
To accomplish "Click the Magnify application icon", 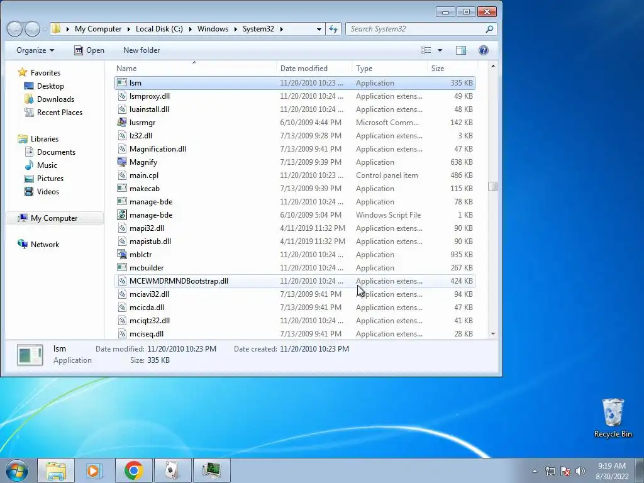I will [x=121, y=162].
